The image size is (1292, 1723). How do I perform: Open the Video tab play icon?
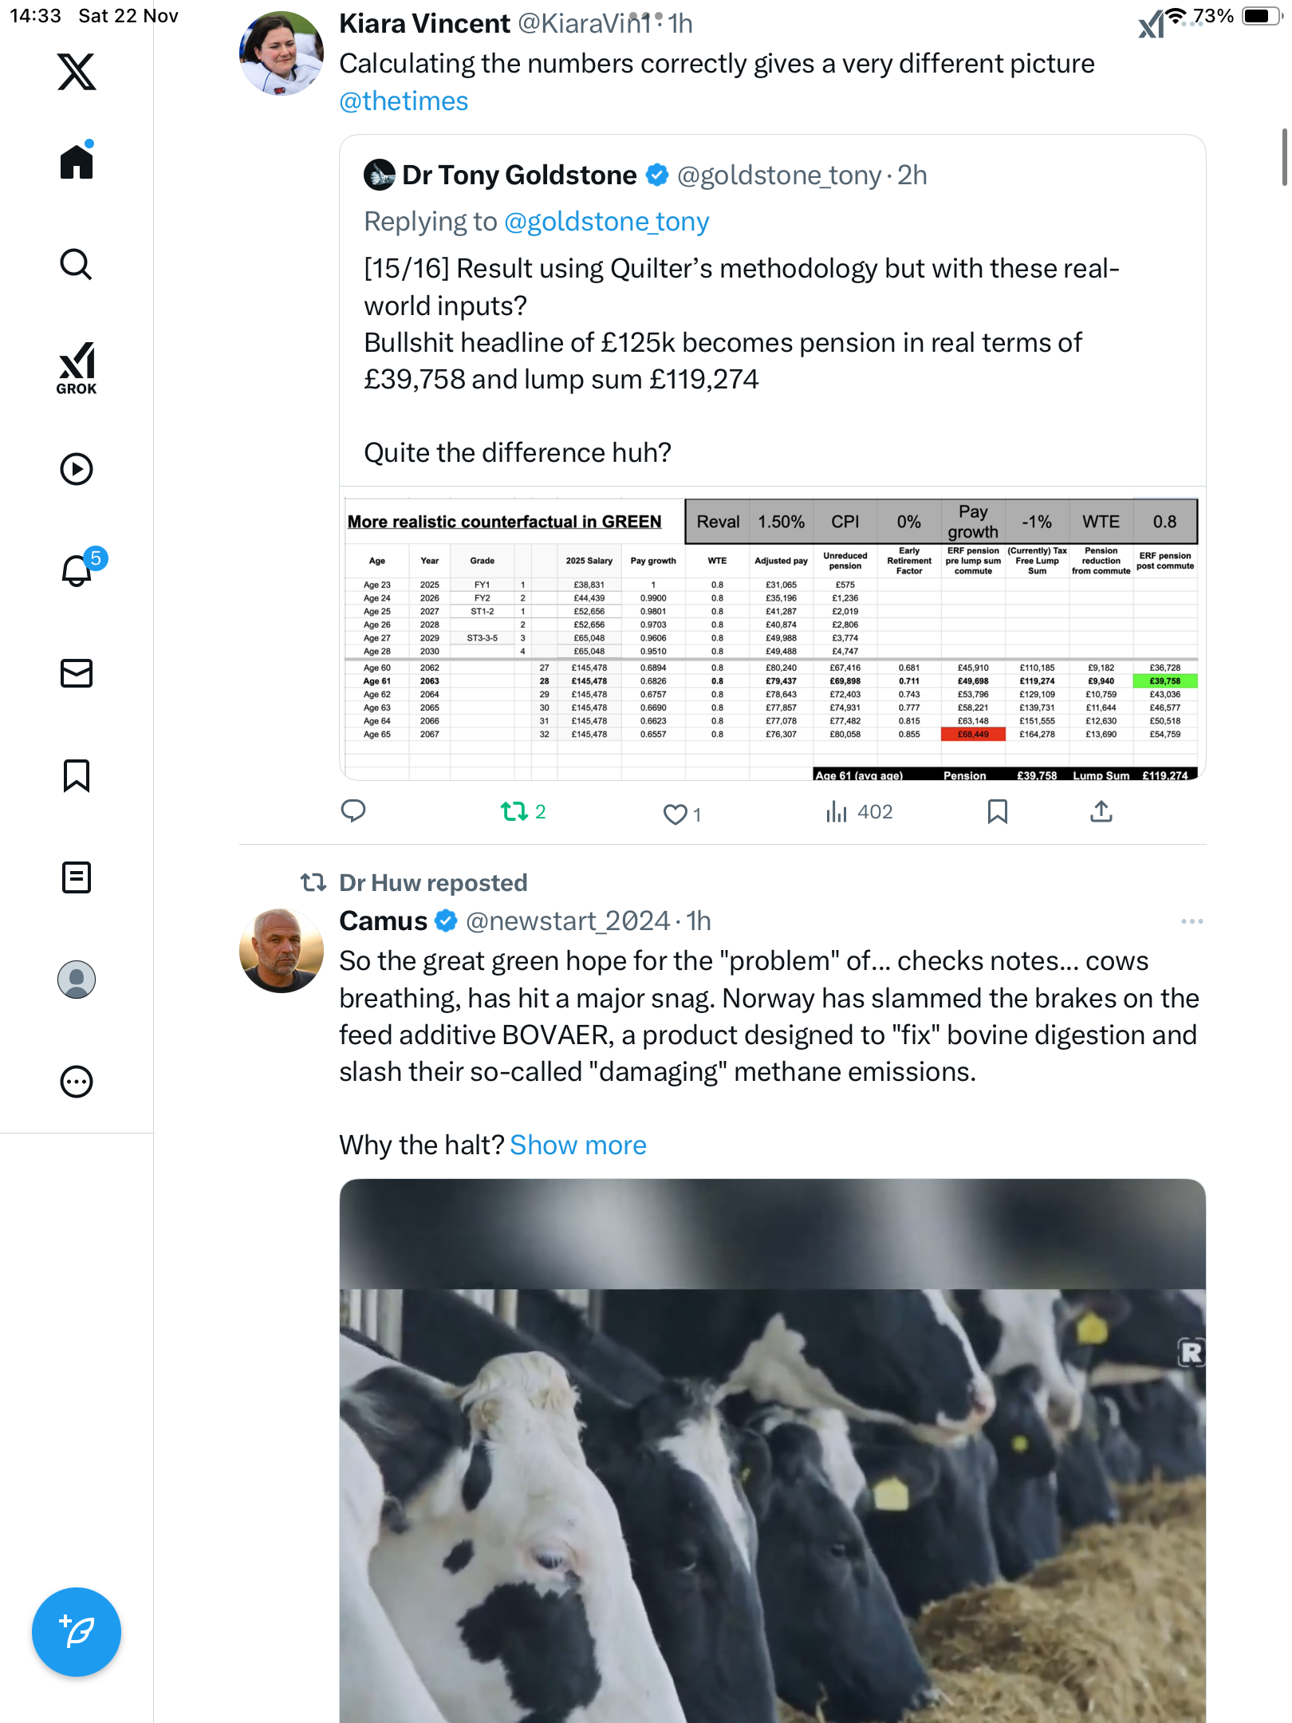(77, 469)
